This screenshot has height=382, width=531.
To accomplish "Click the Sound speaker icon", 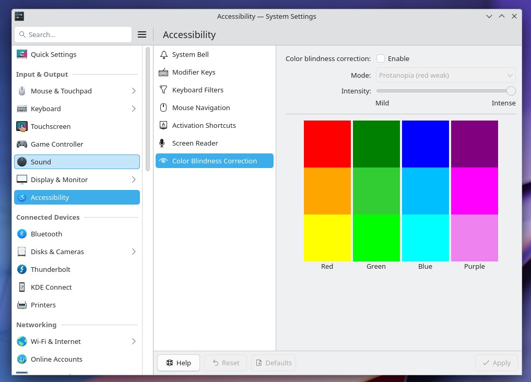I will (x=22, y=162).
